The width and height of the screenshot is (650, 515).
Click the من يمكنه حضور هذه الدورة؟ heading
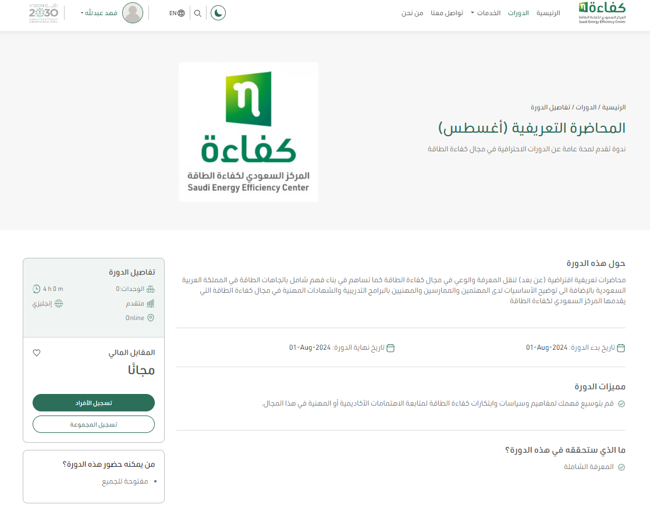coord(109,464)
